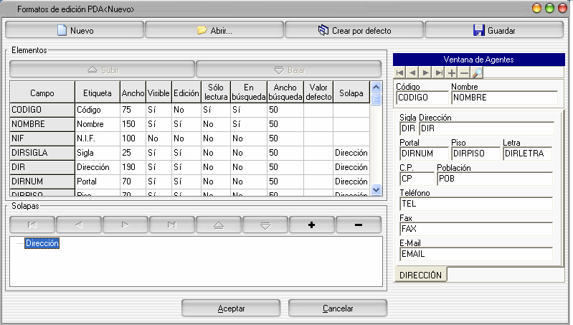Move the tab up in the Solapas toolbar

click(218, 225)
